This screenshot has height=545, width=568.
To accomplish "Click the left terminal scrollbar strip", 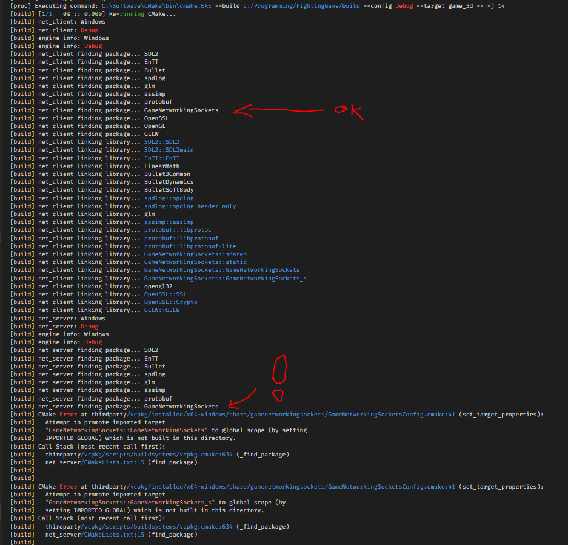I will click(3, 273).
